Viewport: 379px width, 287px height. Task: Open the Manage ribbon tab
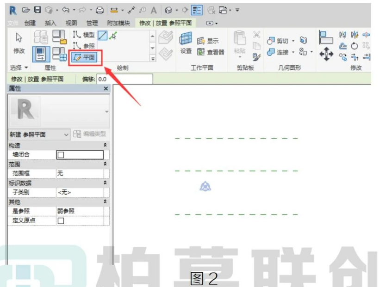click(92, 23)
